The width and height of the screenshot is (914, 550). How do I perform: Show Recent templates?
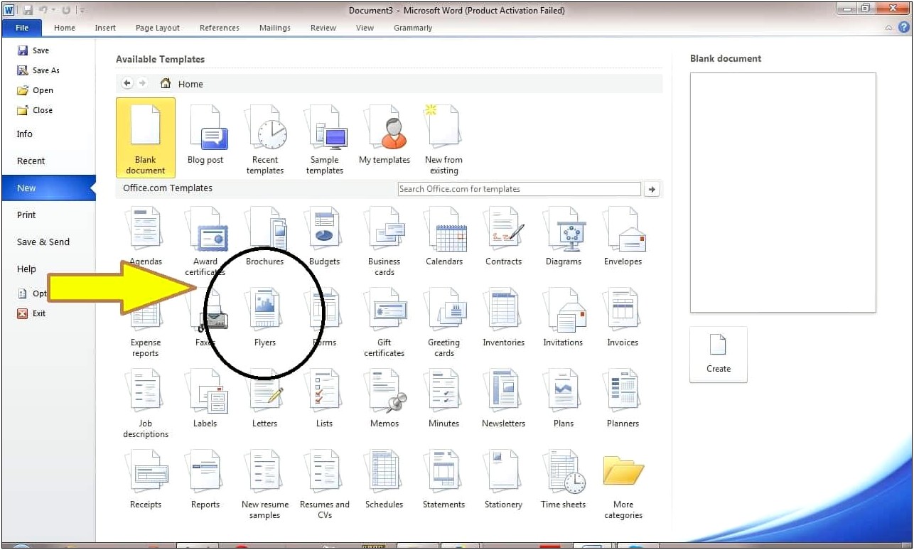point(264,139)
